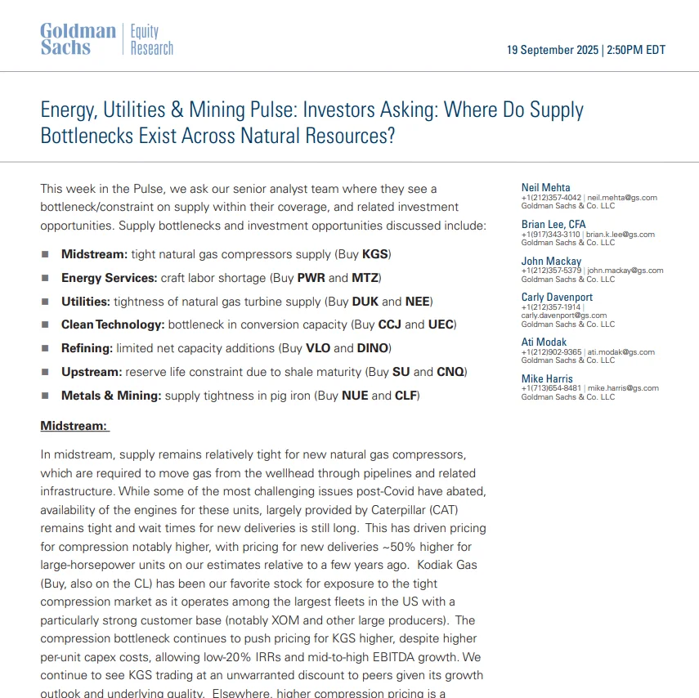
Task: Click phone number +1(212)357-1914
Action: pyautogui.click(x=550, y=306)
